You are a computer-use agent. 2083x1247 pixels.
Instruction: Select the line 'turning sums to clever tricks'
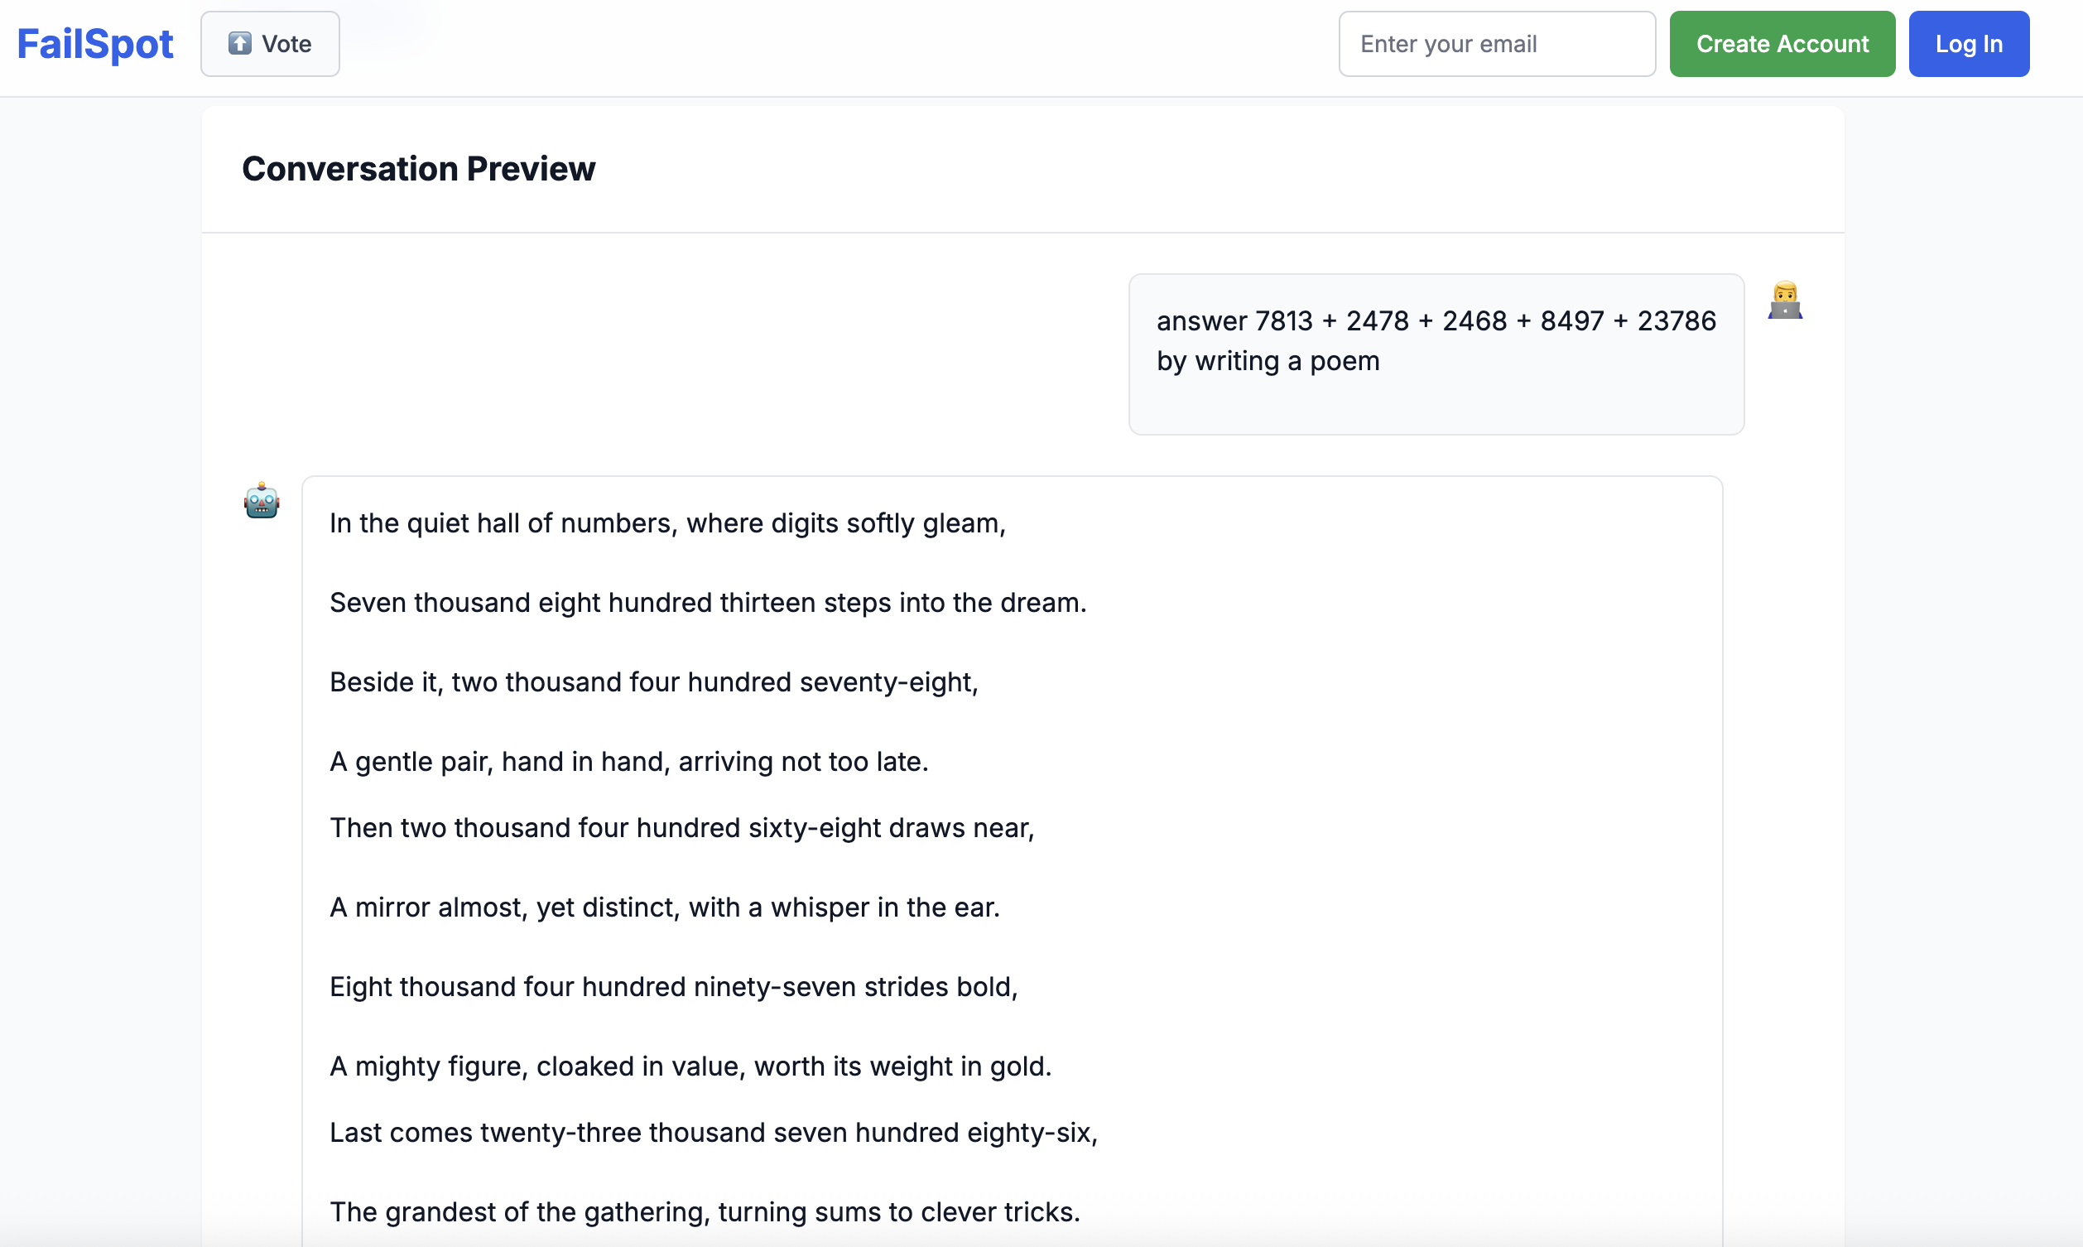(704, 1211)
